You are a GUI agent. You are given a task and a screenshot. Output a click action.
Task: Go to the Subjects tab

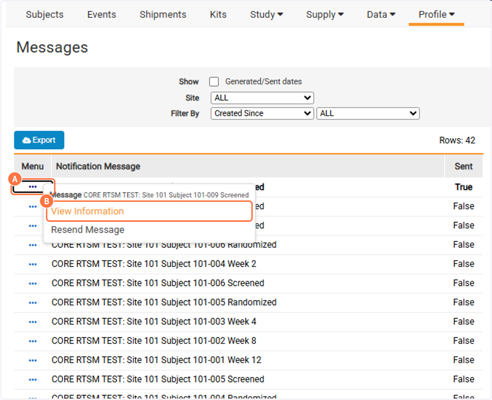[x=45, y=14]
